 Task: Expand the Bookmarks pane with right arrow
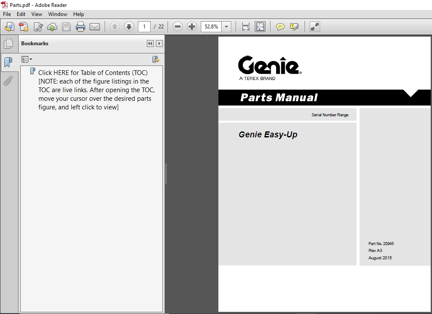159,44
